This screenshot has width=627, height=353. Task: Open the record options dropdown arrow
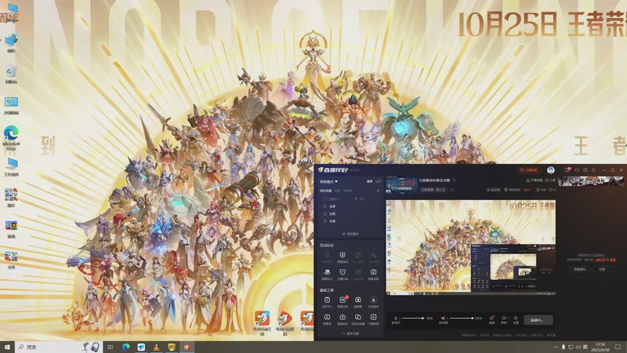(507, 318)
